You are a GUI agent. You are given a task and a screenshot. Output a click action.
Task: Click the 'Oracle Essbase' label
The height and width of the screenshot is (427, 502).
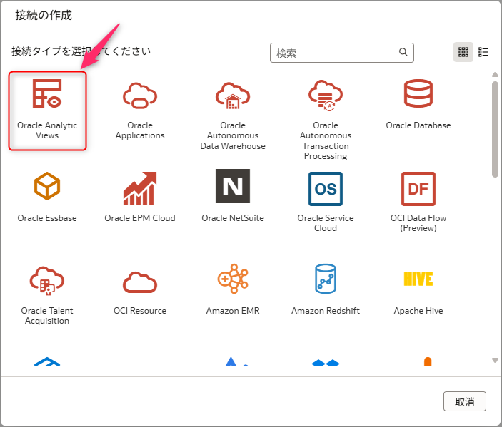tap(47, 218)
